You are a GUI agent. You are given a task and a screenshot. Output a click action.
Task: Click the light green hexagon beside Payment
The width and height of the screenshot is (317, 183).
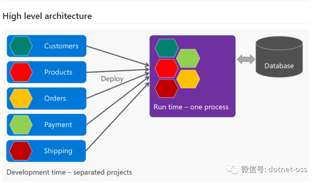click(x=21, y=125)
